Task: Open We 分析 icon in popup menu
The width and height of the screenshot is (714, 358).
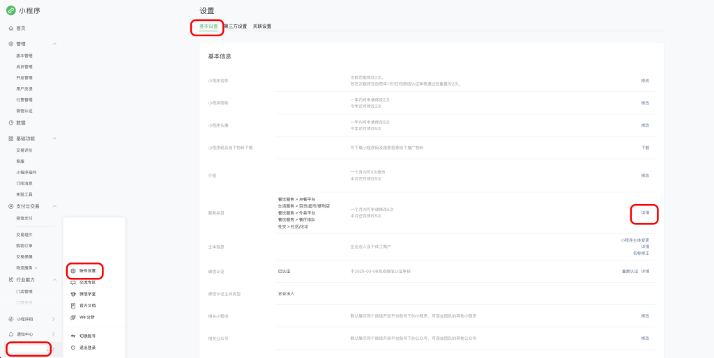Action: click(73, 317)
